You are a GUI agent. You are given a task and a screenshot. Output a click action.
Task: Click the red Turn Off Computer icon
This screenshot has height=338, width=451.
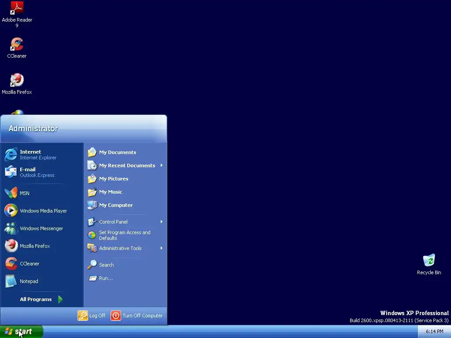[x=116, y=315]
